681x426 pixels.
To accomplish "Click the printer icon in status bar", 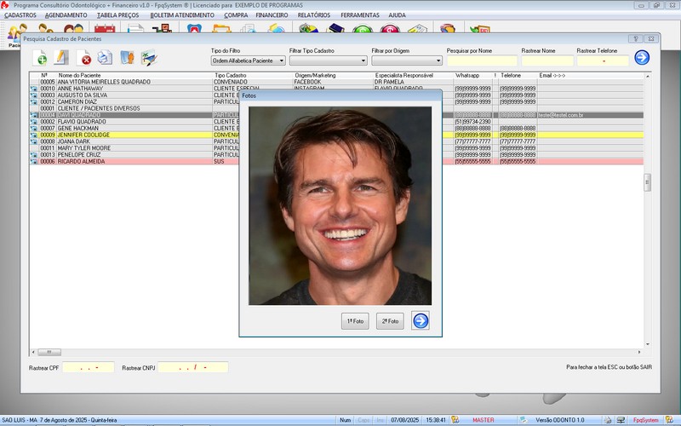I will pyautogui.click(x=607, y=420).
